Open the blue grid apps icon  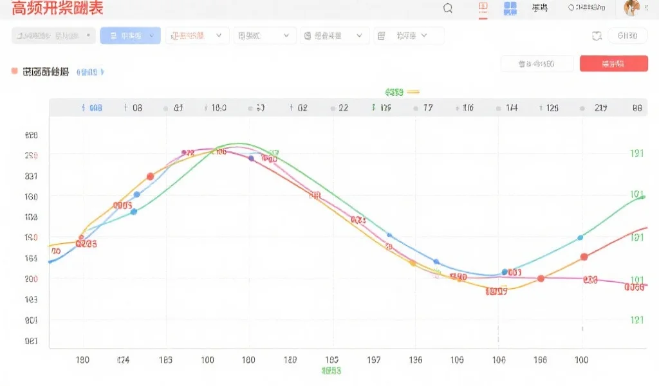[x=510, y=8]
